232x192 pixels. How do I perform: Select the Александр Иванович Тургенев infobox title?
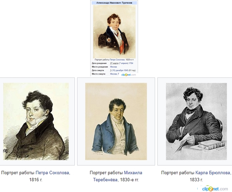coord(114,3)
